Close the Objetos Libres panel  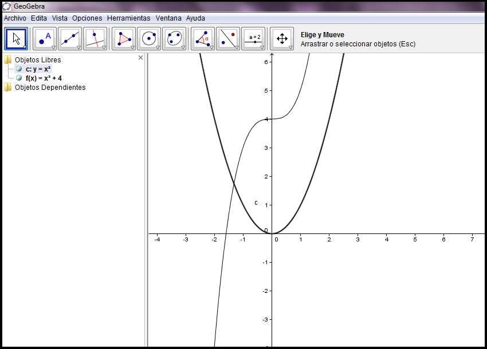[x=140, y=58]
